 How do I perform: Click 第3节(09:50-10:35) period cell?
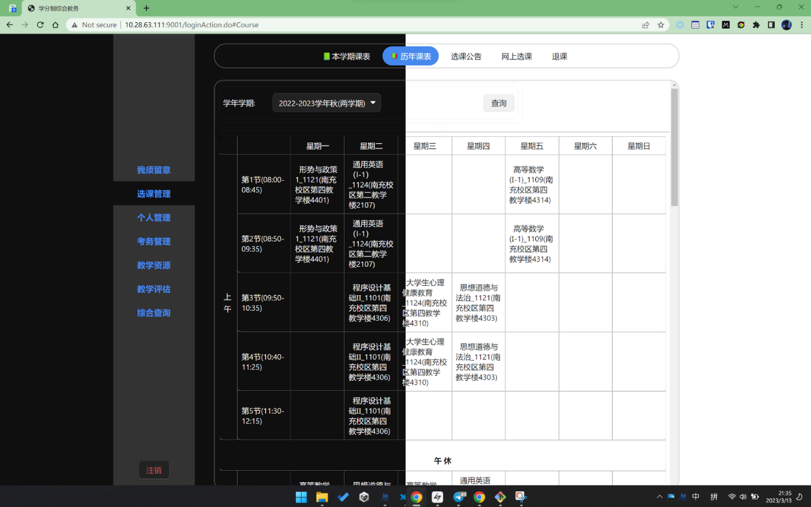pyautogui.click(x=264, y=302)
